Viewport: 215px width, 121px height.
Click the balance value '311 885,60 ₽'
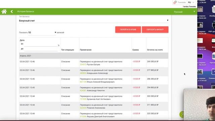coord(153,105)
